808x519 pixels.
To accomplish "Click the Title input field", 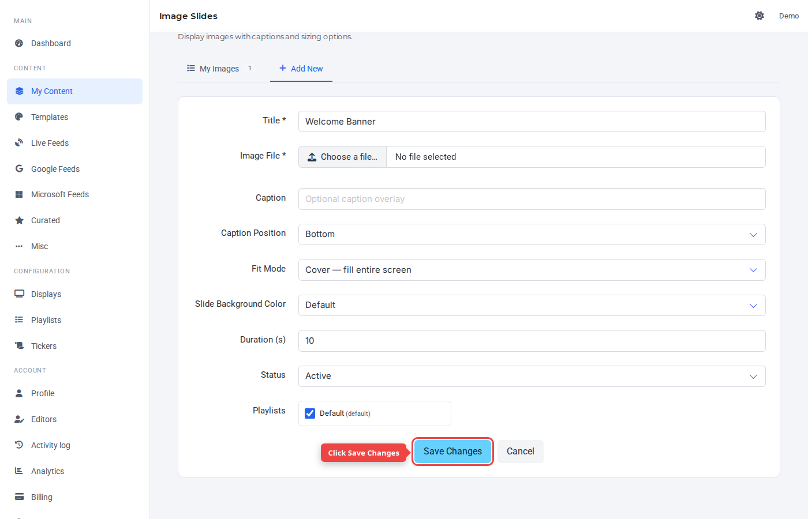I will pos(532,122).
